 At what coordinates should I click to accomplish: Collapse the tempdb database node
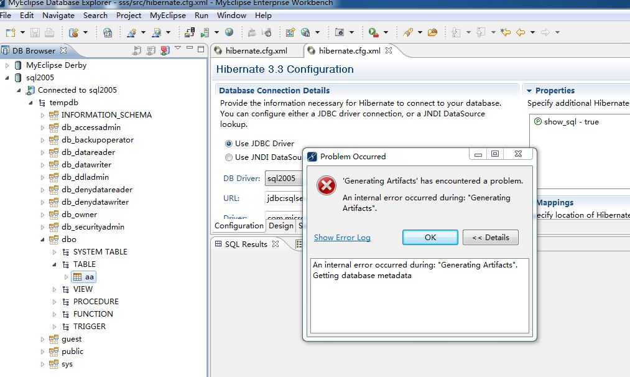tap(30, 103)
